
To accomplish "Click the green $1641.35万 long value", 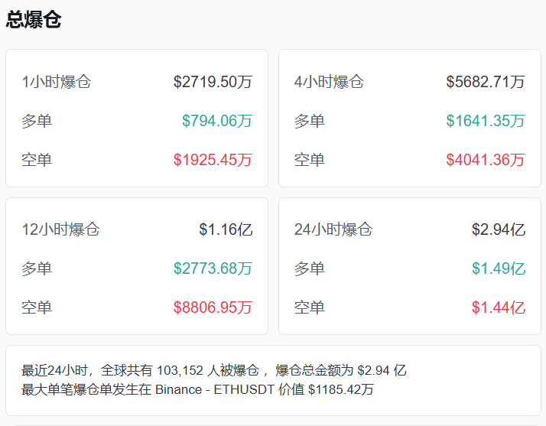I will (486, 121).
